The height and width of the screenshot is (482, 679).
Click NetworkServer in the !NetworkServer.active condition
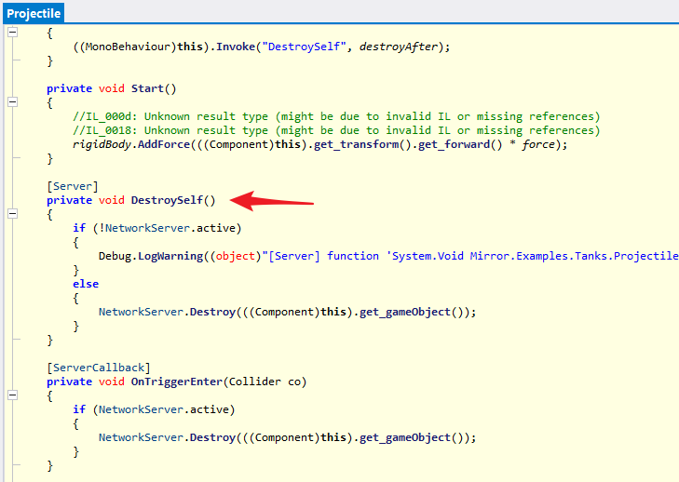pos(147,228)
